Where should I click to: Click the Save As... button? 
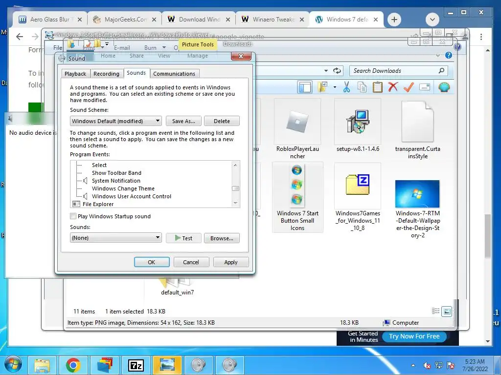[x=183, y=121]
